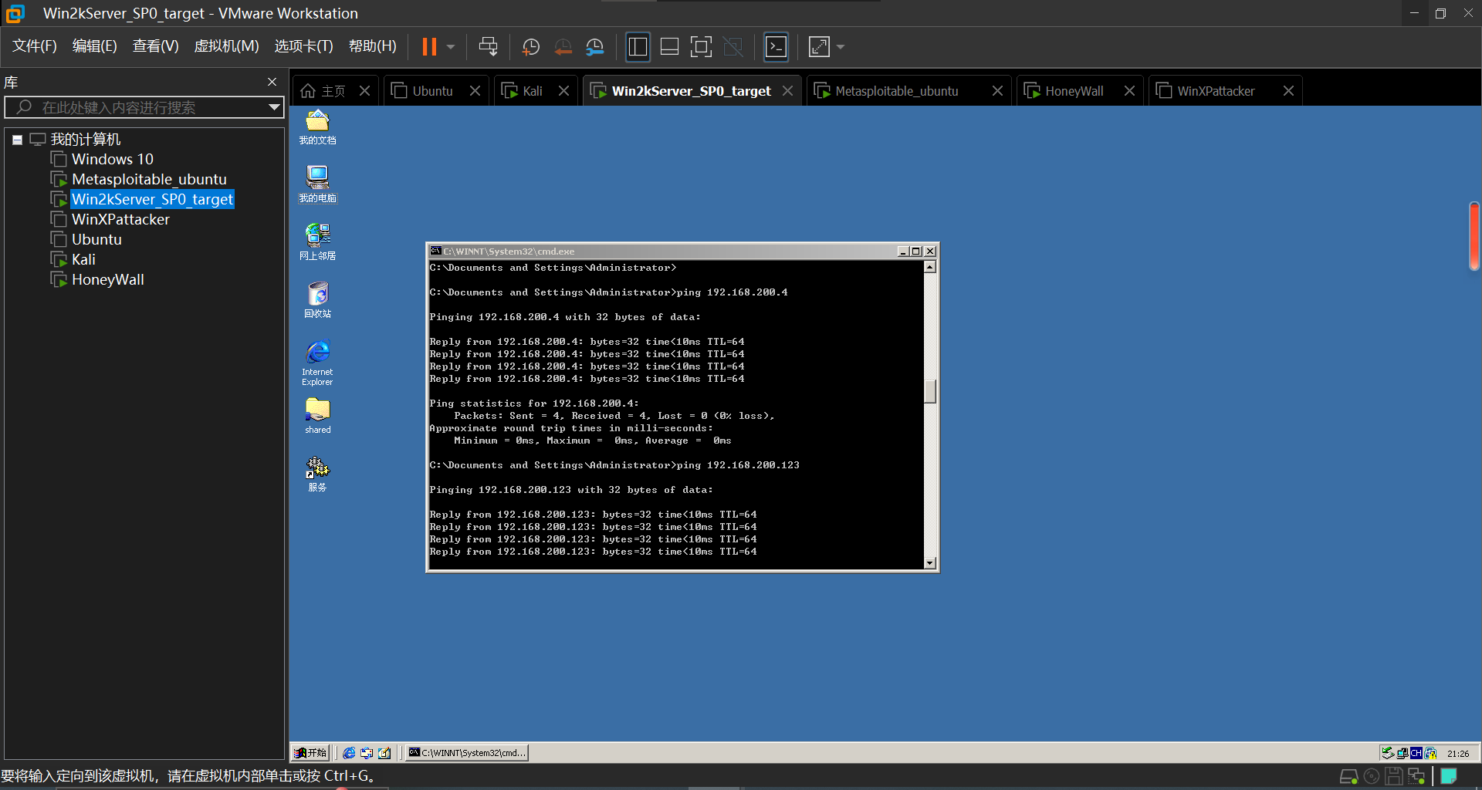Click the guest clock showing 21:26
The height and width of the screenshot is (790, 1482).
1458,754
